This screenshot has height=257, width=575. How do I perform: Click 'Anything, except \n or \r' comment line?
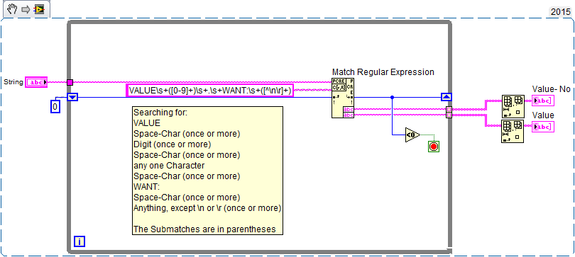pos(207,208)
